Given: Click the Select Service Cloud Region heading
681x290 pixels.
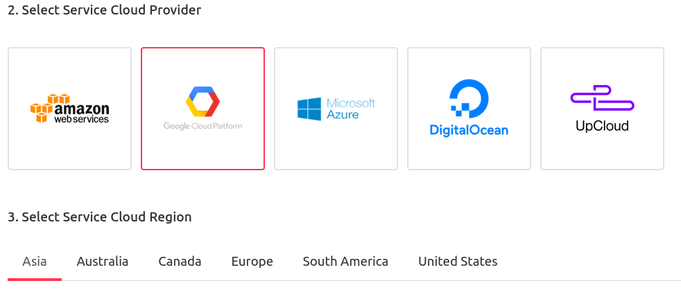Looking at the screenshot, I should coord(100,217).
